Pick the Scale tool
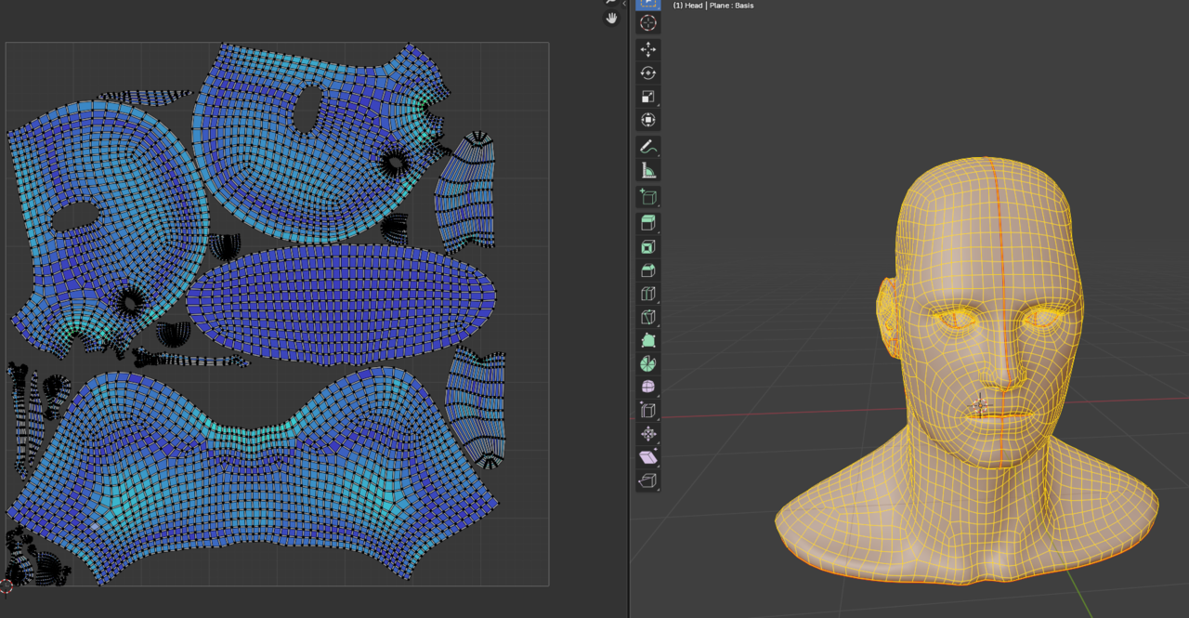Viewport: 1189px width, 618px height. click(x=648, y=97)
